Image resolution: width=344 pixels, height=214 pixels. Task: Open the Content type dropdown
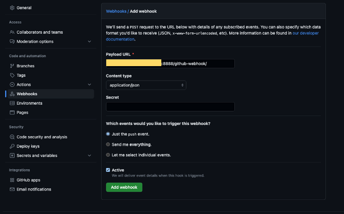pos(146,85)
